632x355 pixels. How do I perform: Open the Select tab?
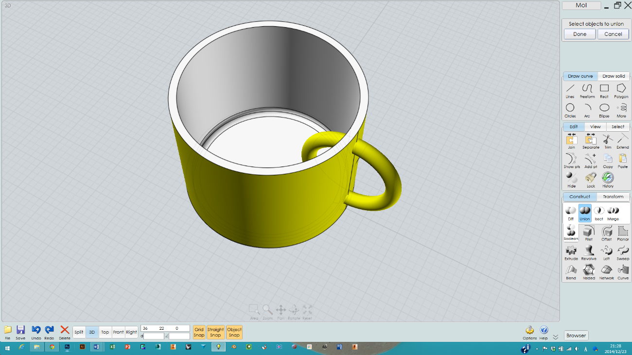coord(618,127)
